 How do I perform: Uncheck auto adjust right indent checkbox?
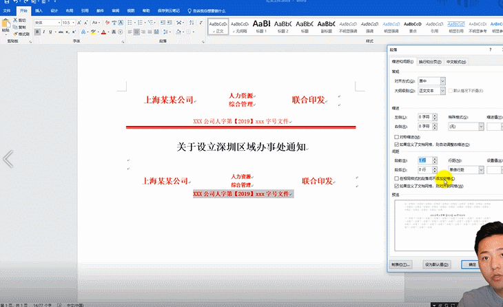396,145
